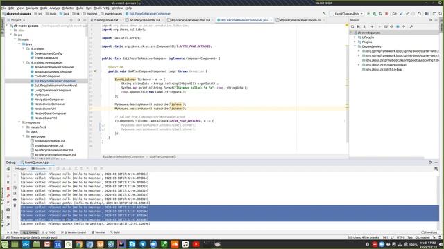Image resolution: width=444 pixels, height=249 pixels.
Task: Open Build tool window button
Action: pyautogui.click(x=115, y=232)
